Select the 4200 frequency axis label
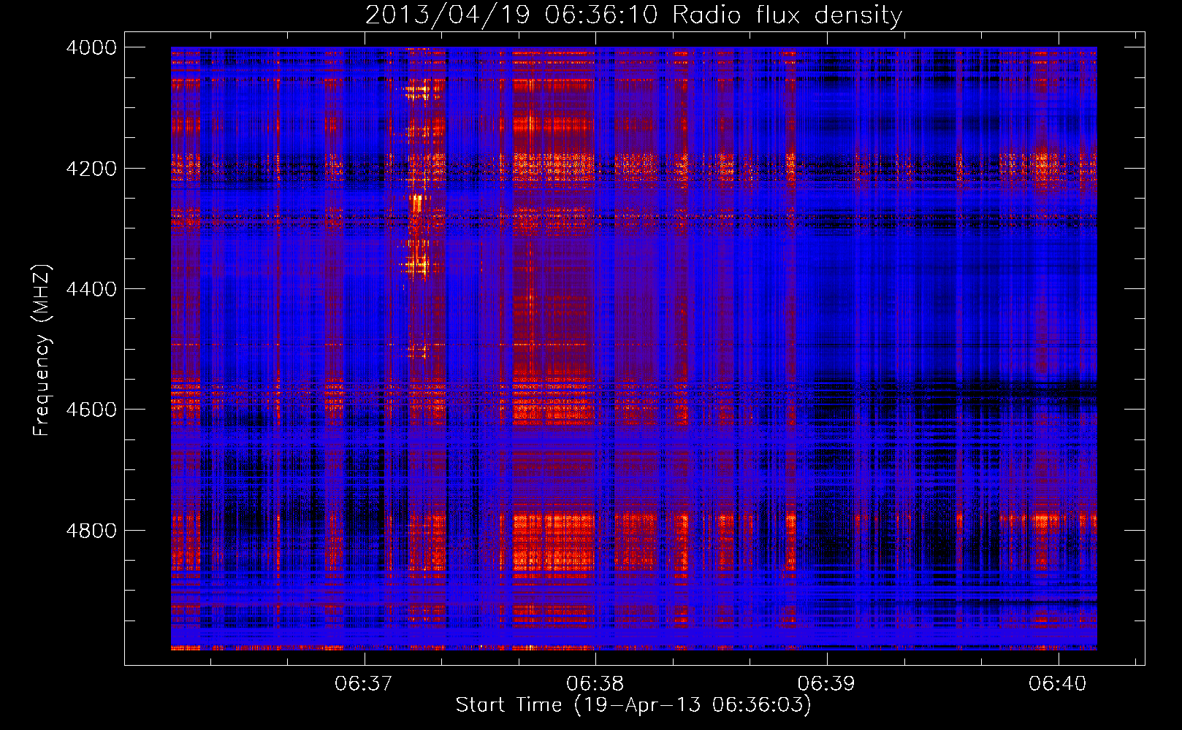The image size is (1182, 730). (x=91, y=169)
